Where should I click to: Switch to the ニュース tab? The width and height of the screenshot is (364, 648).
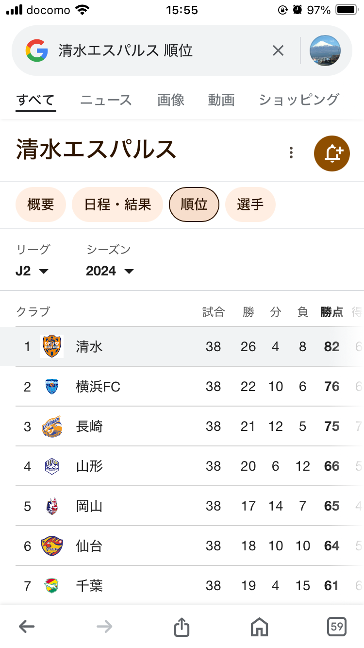pos(106,100)
